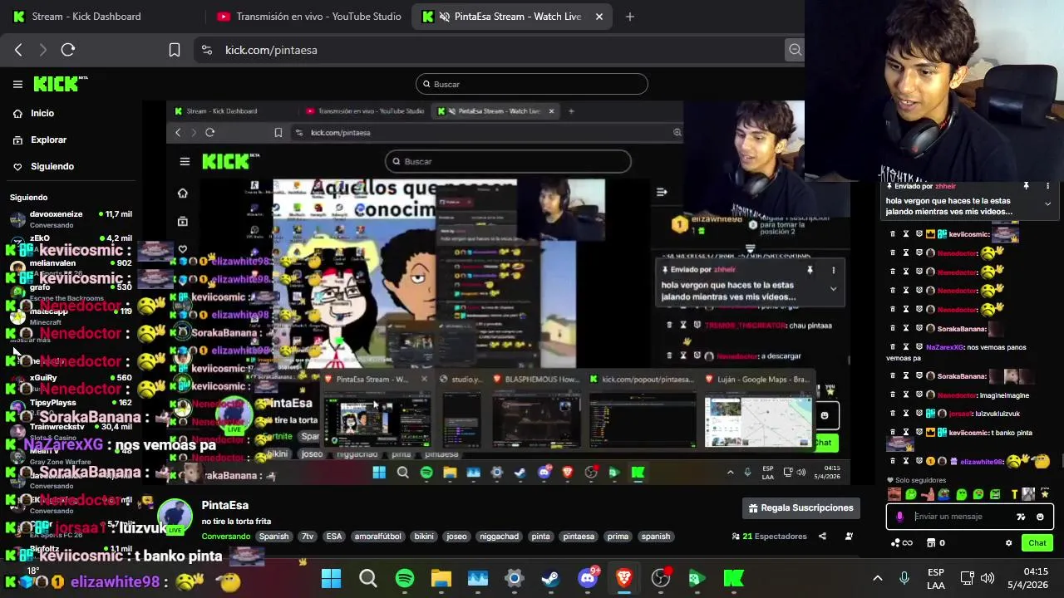The width and height of the screenshot is (1064, 598).
Task: Select the joseo stream tag
Action: 456,537
